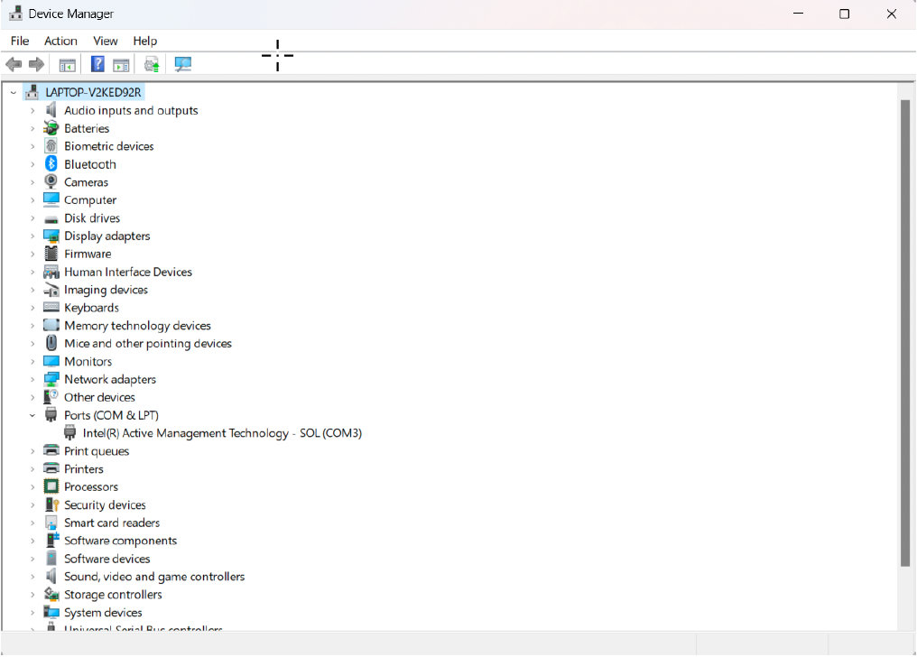Expand the Smart card readers category
The width and height of the screenshot is (917, 657).
(x=32, y=523)
